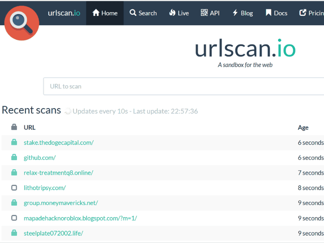The height and width of the screenshot is (243, 324).
Task: Click the magnifier icon beside Search
Action: tap(133, 13)
